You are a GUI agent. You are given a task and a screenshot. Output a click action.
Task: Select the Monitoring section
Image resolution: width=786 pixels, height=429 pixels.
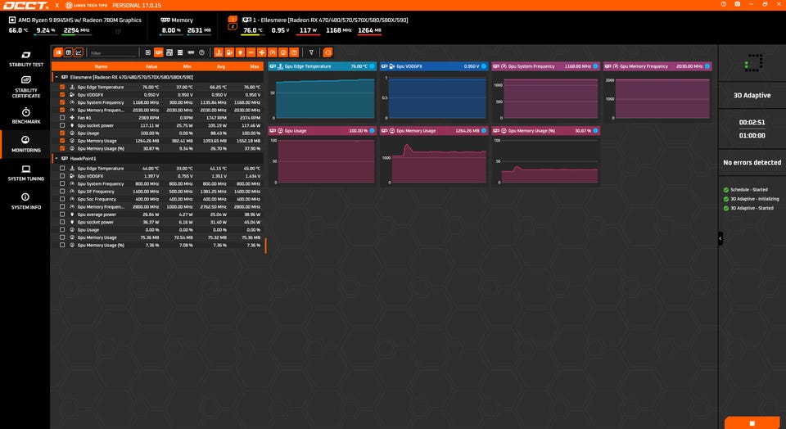point(26,144)
